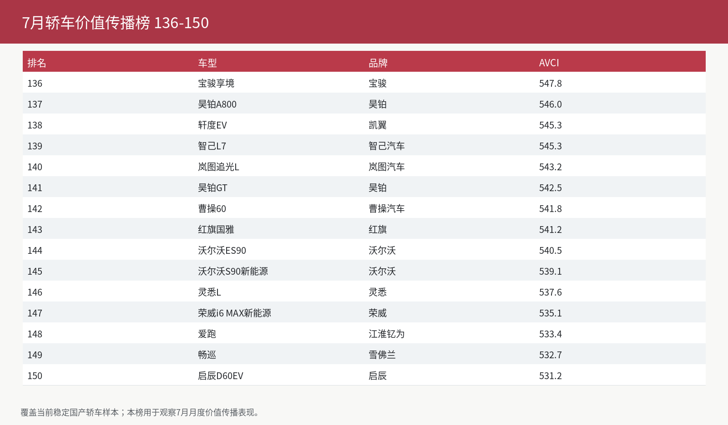The width and height of the screenshot is (728, 425).
Task: Select model name 畅巡
Action: (x=207, y=355)
